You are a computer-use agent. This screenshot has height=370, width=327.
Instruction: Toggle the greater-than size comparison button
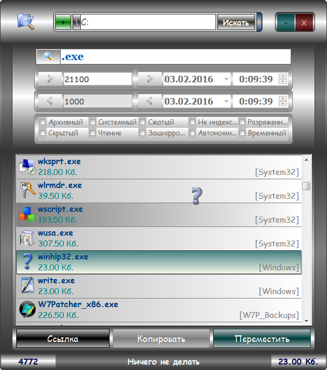[x=50, y=79]
